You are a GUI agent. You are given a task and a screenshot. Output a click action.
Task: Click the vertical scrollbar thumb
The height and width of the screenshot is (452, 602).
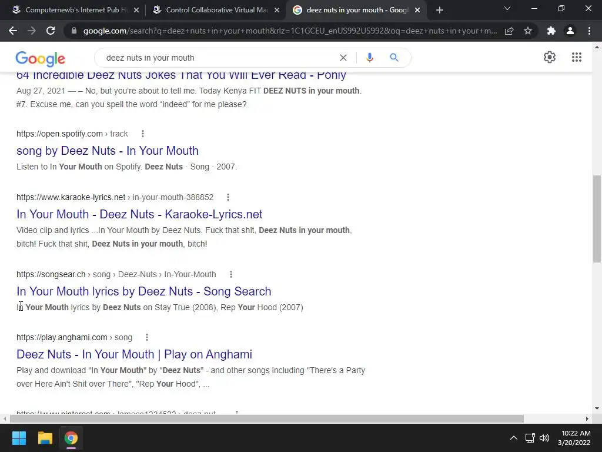click(x=597, y=219)
